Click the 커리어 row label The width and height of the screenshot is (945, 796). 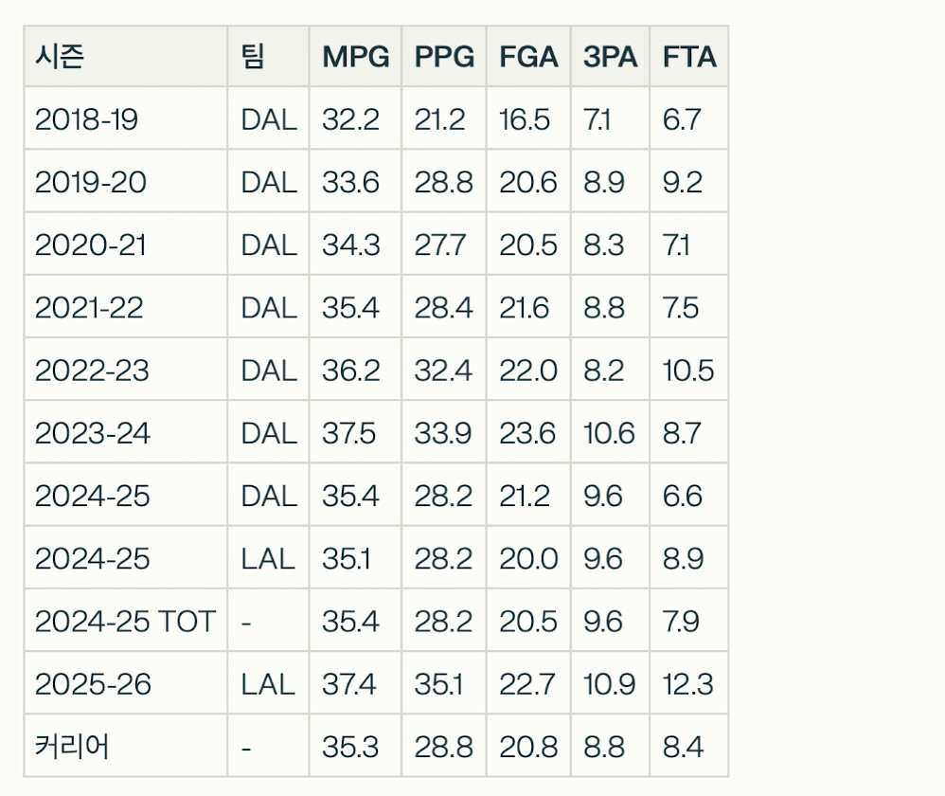[72, 747]
